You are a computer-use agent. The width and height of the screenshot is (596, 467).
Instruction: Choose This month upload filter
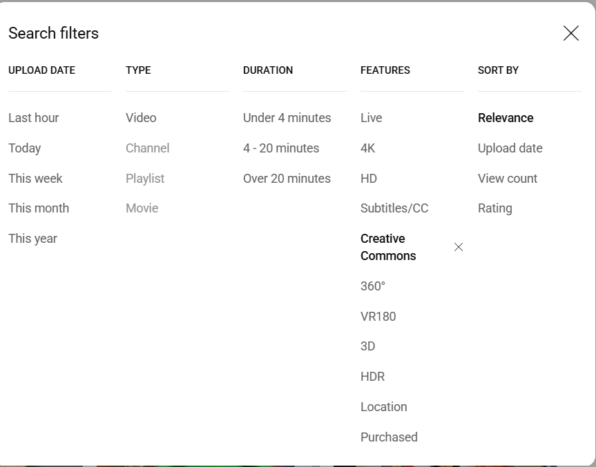pyautogui.click(x=39, y=208)
